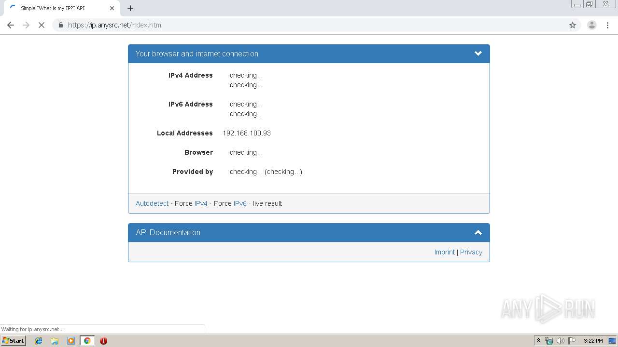
Task: Open network status tray icon
Action: pyautogui.click(x=549, y=341)
